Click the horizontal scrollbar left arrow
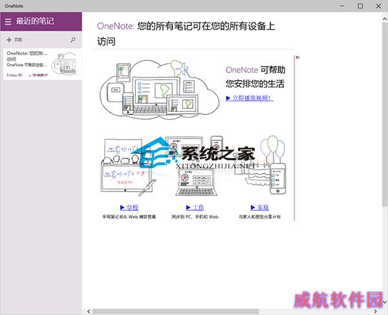Image resolution: width=388 pixels, height=315 pixels. [x=89, y=312]
